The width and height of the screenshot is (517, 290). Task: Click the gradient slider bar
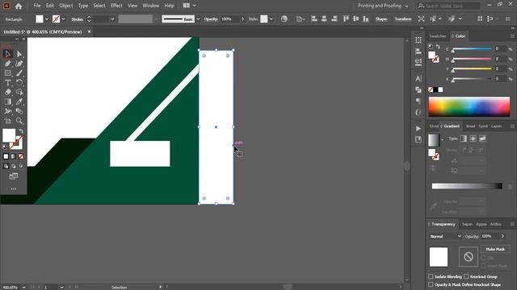click(x=467, y=186)
